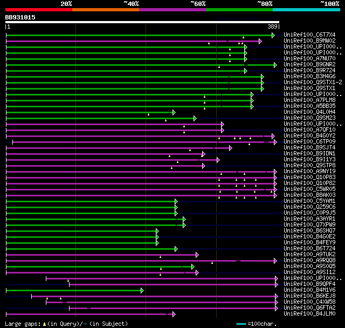Select the UniRef100_Q9STP8 label

pos(309,165)
